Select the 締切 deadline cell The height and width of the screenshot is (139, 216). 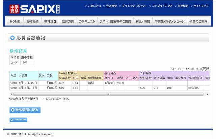coord(95,83)
